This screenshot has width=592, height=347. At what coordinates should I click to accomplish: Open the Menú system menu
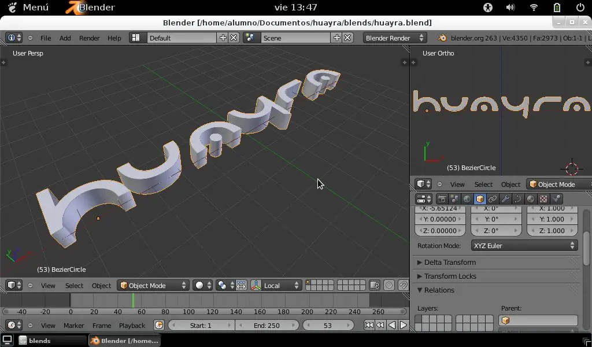click(28, 7)
